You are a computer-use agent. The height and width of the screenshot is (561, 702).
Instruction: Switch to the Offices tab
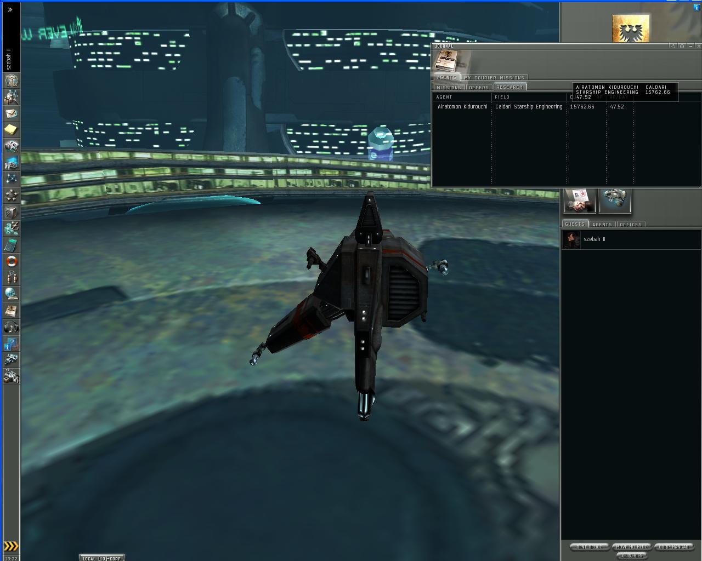[x=631, y=224]
